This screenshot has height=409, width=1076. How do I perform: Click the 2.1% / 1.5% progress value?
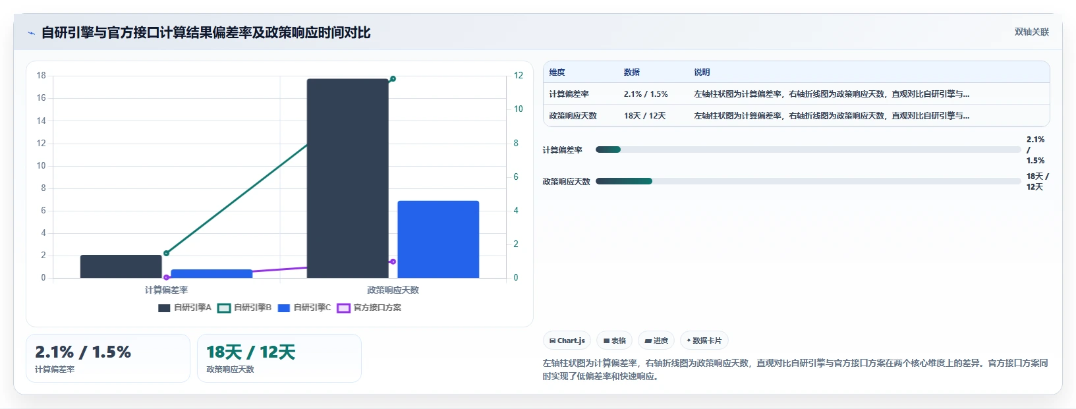1035,150
